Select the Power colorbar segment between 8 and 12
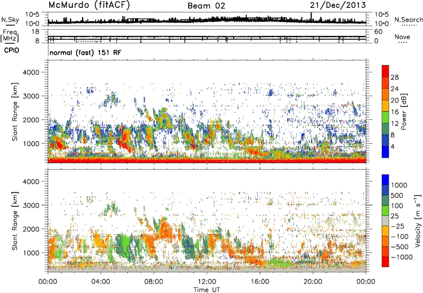 point(385,129)
